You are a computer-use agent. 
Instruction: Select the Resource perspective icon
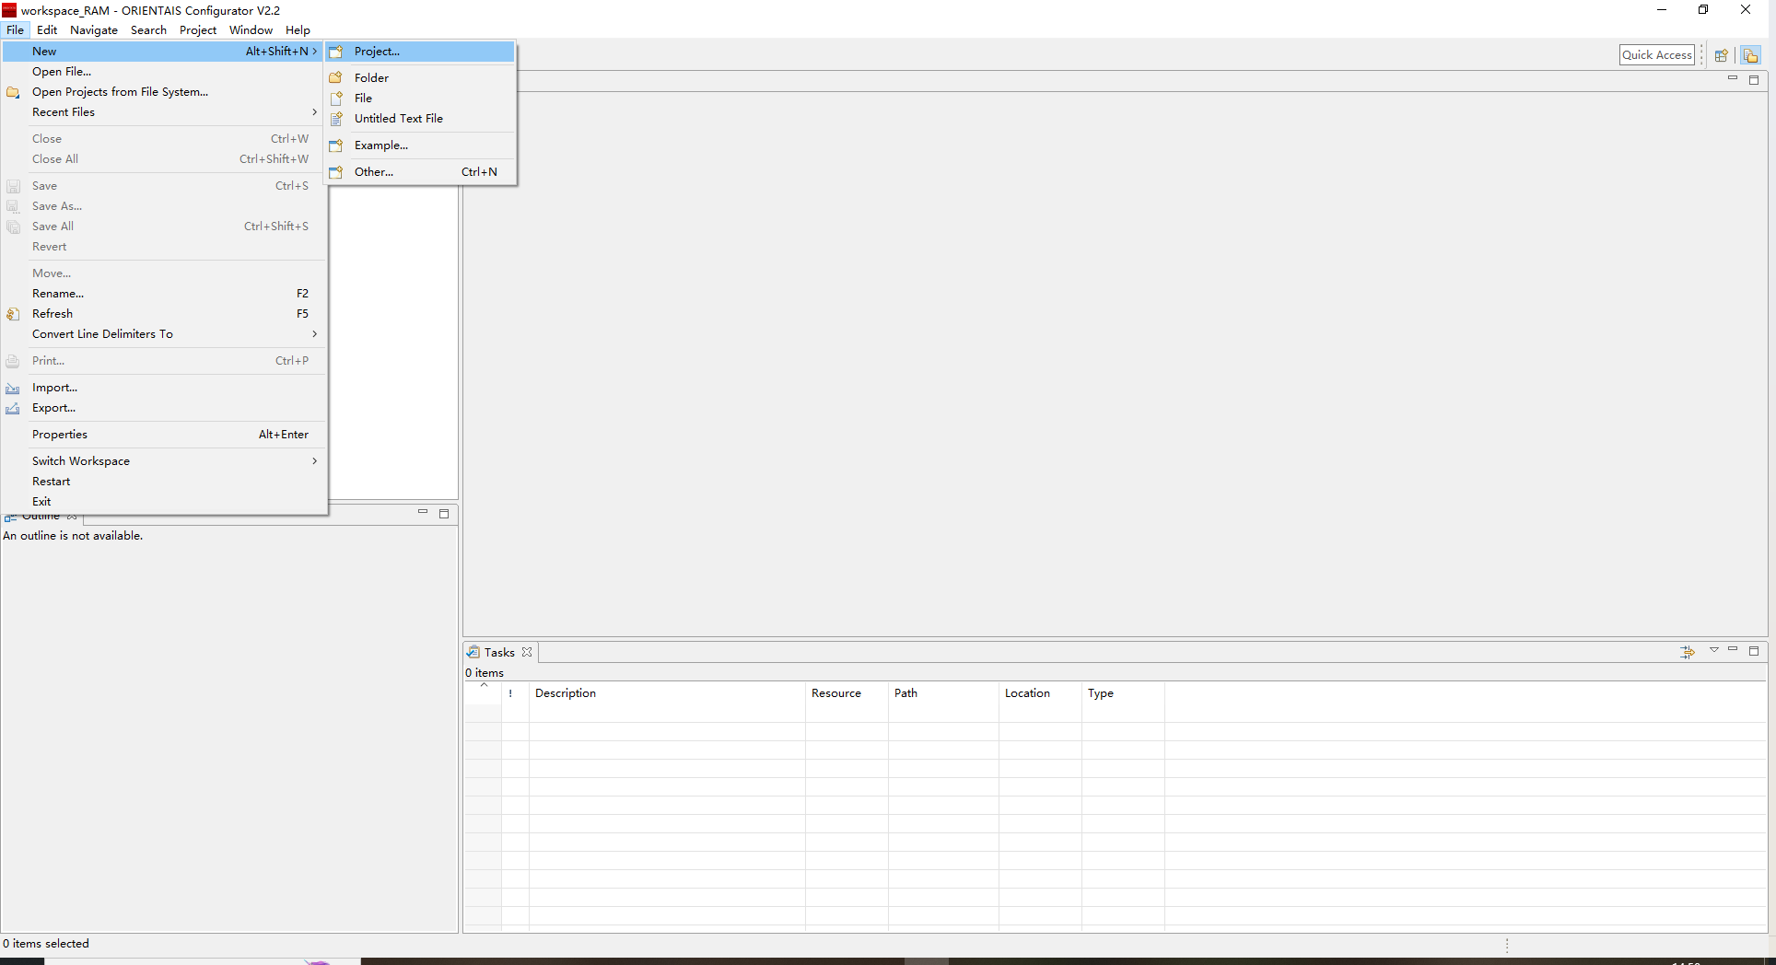tap(1750, 55)
